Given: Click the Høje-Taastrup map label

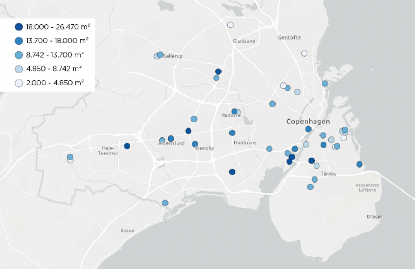Looking at the screenshot, I should pos(108,150).
